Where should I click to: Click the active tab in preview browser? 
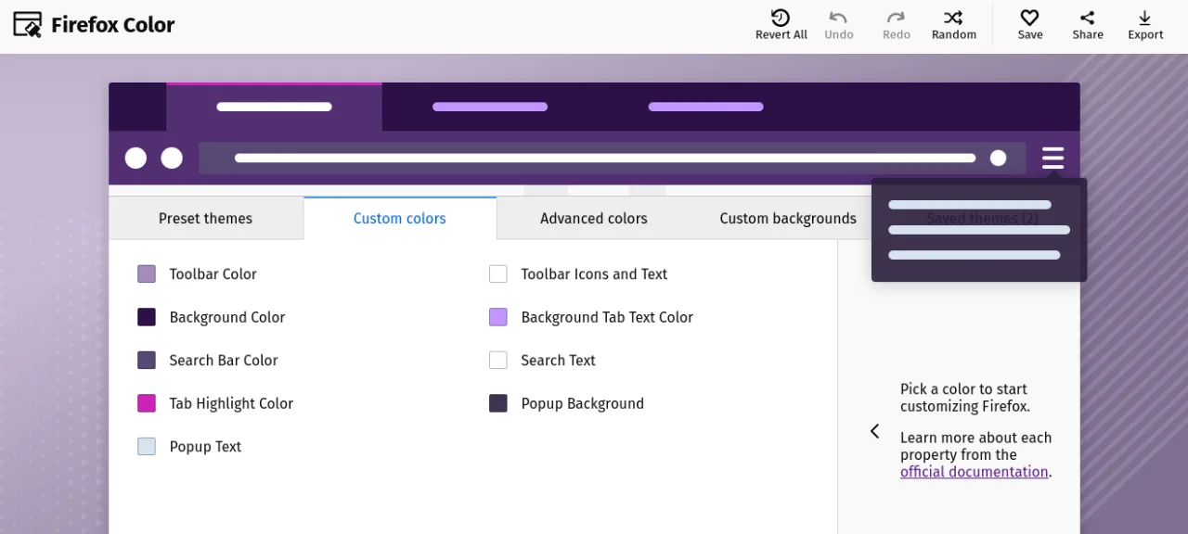pyautogui.click(x=274, y=107)
